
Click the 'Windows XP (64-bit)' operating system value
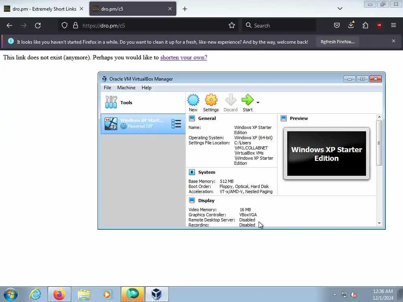tap(253, 138)
